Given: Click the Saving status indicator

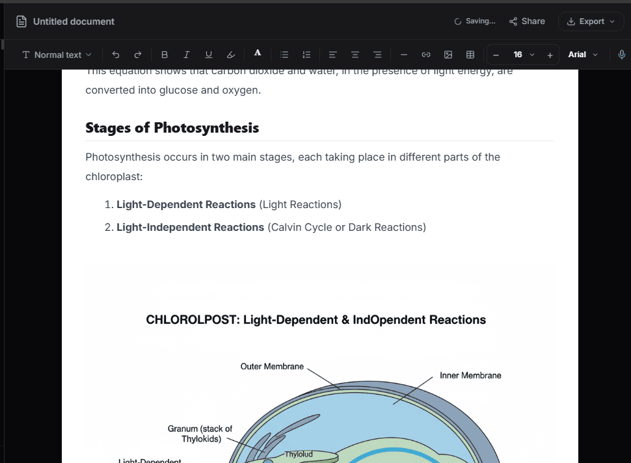Looking at the screenshot, I should point(475,21).
